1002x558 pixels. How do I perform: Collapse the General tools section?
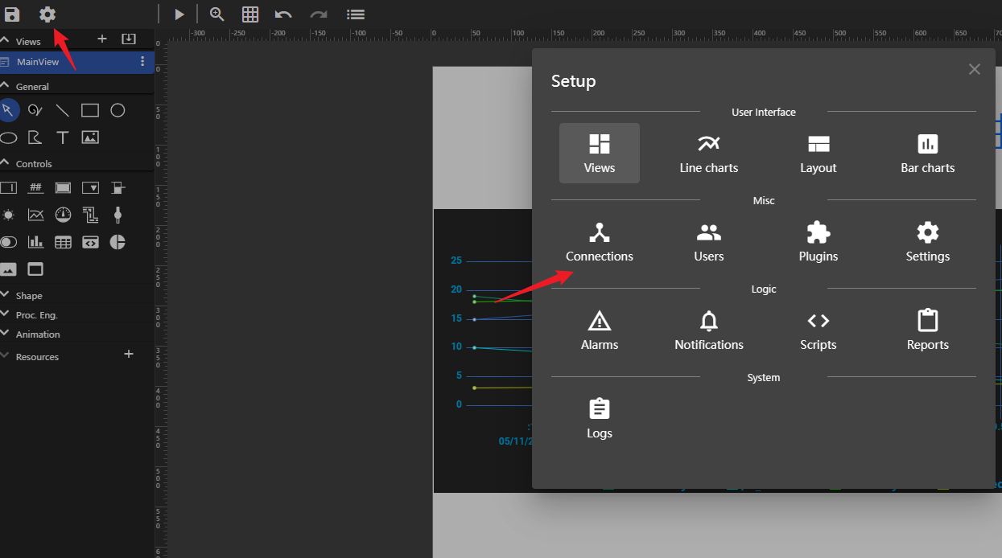5,85
